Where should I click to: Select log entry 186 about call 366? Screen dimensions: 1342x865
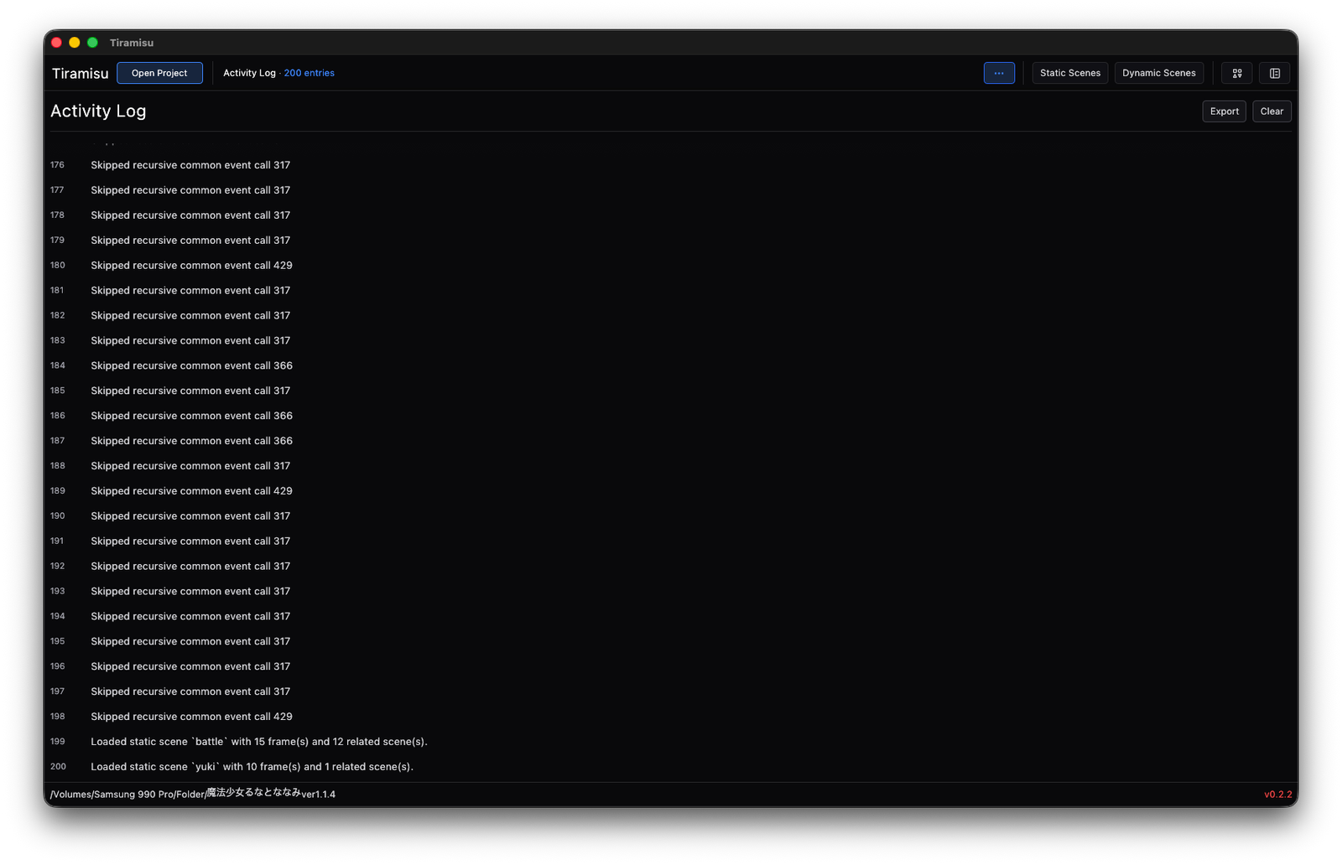(671, 416)
